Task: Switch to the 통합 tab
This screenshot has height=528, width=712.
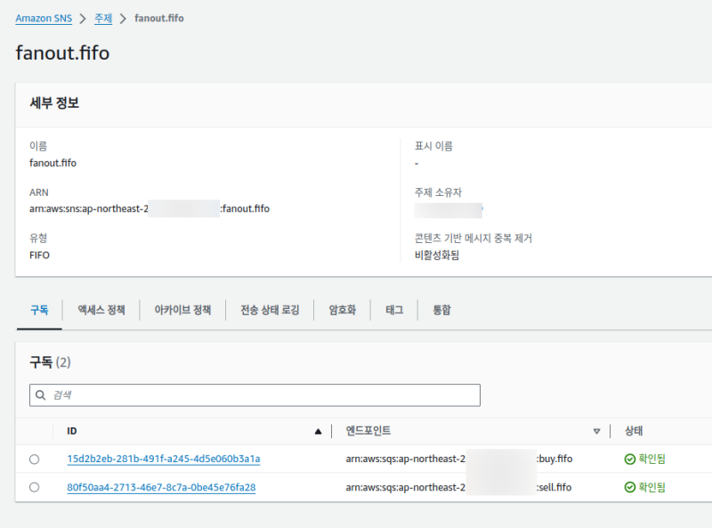Action: click(x=441, y=310)
